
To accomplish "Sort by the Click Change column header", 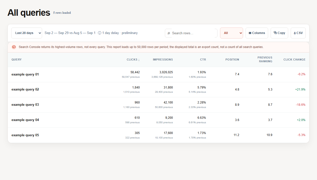I will click(294, 59).
